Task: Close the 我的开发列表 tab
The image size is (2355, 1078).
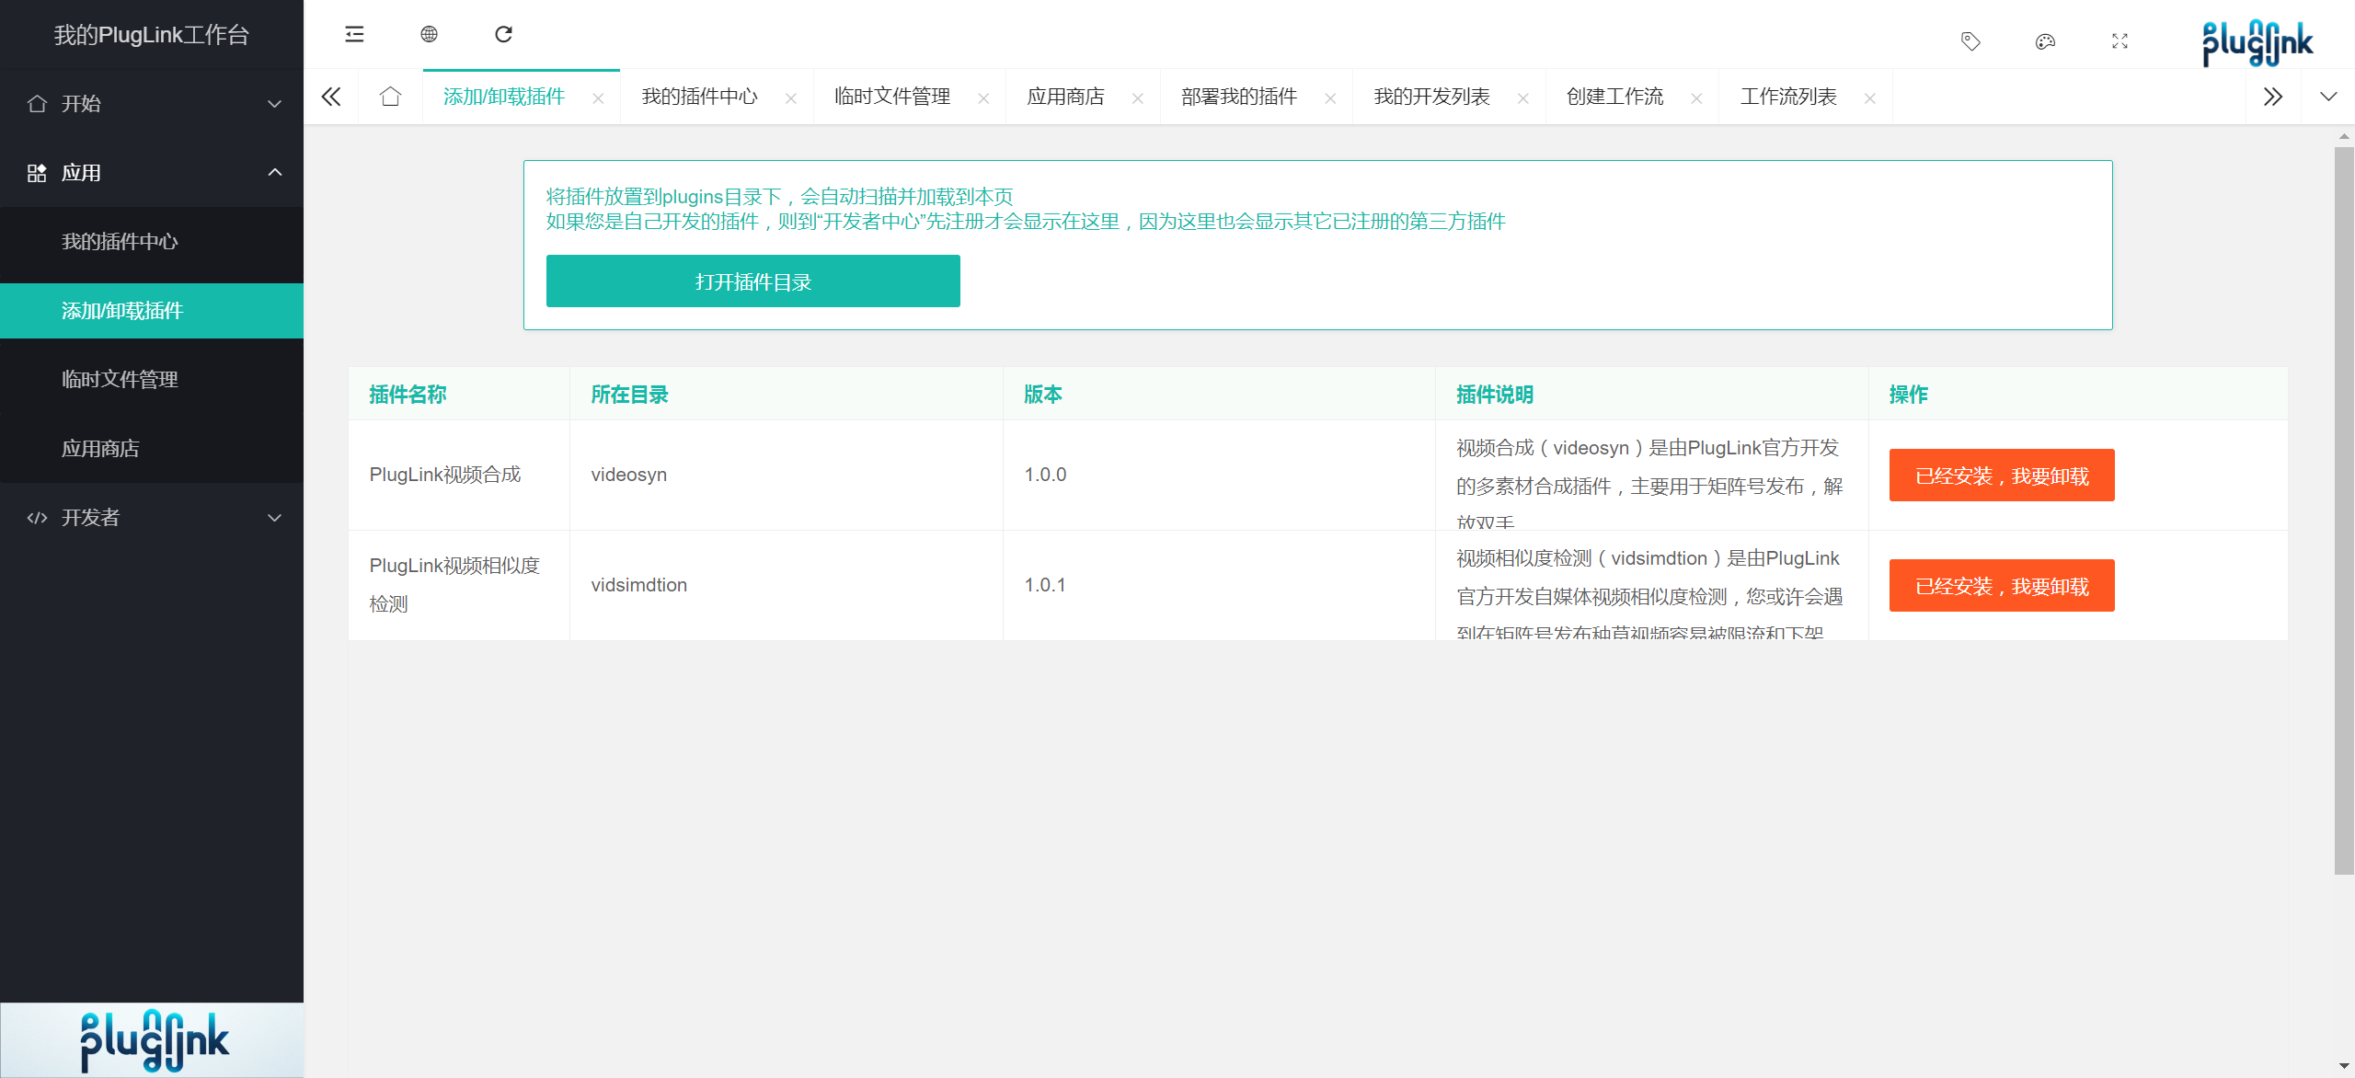Action: click(x=1522, y=98)
